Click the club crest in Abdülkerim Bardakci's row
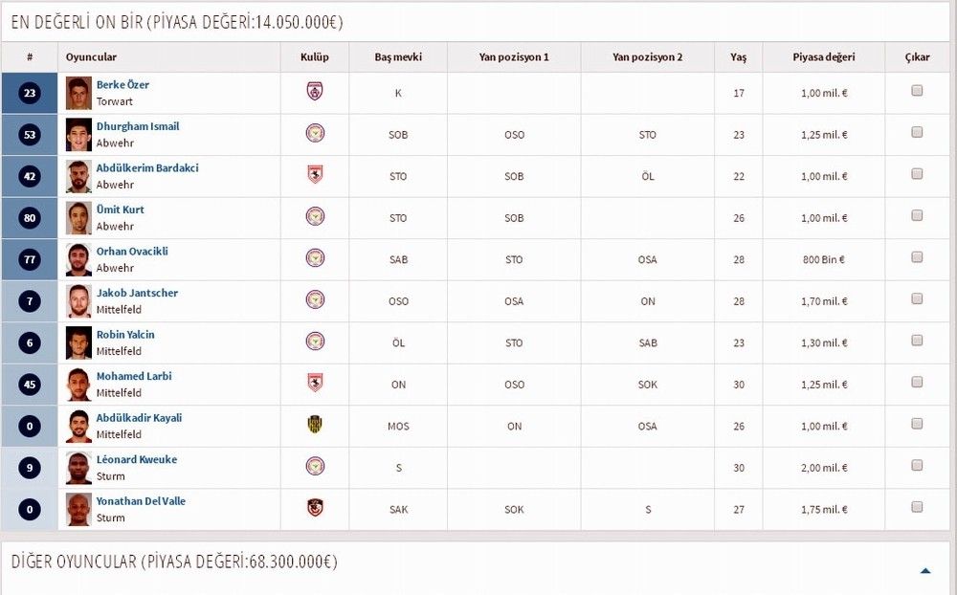957x595 pixels. pos(315,175)
